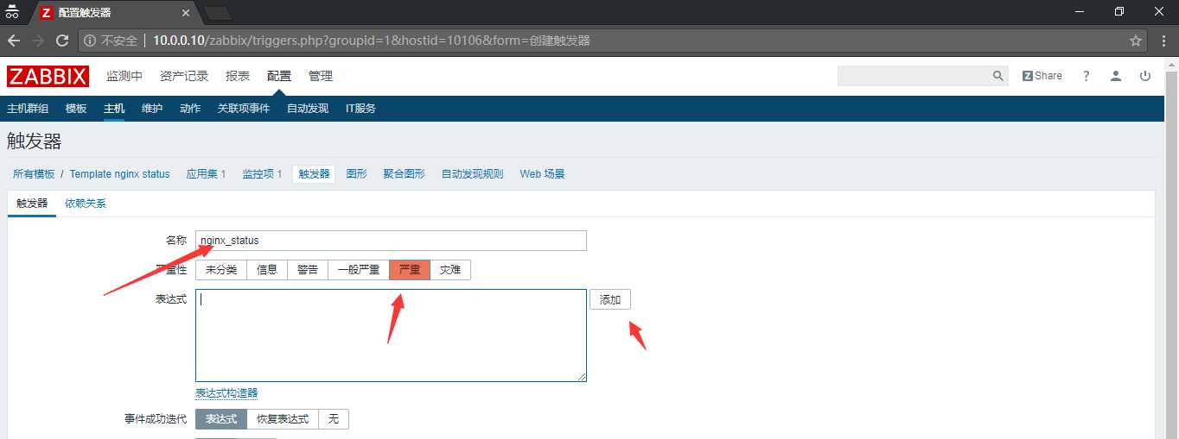The width and height of the screenshot is (1179, 439).
Task: Click the browser address bar URL
Action: [372, 41]
